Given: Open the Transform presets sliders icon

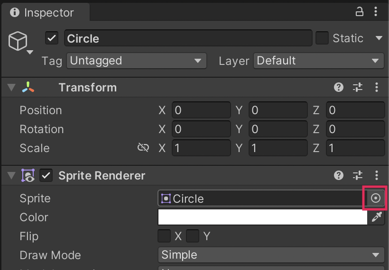Looking at the screenshot, I should pyautogui.click(x=358, y=88).
